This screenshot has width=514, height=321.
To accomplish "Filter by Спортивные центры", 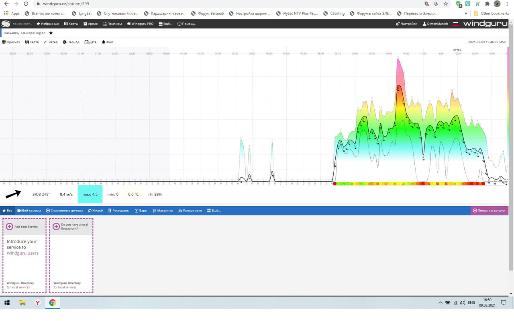I will pos(64,210).
